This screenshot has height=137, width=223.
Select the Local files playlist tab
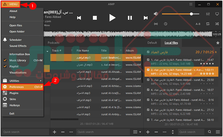click(x=171, y=43)
